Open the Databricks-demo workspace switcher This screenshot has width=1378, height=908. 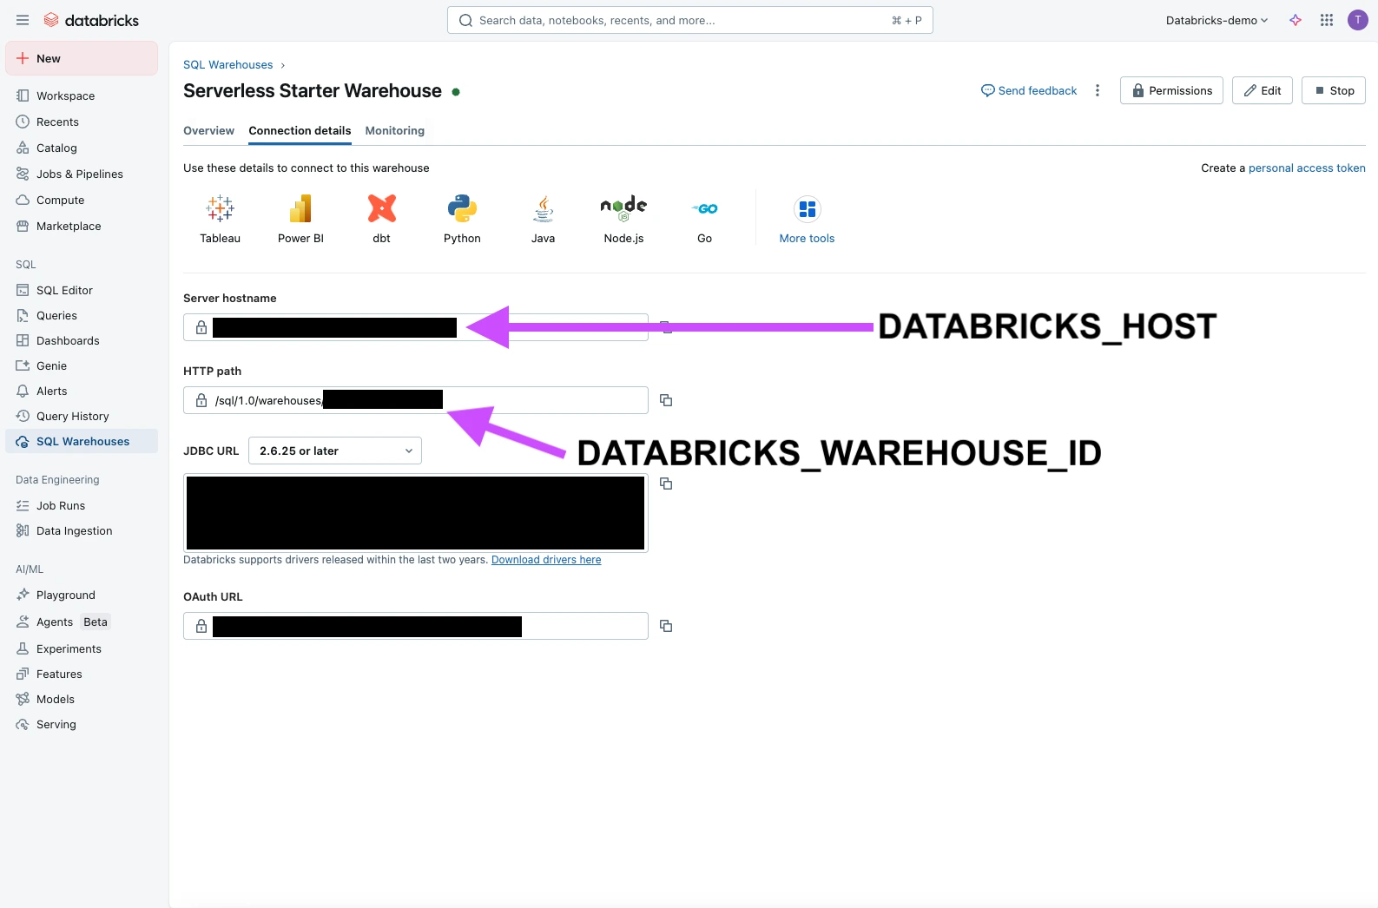pos(1216,20)
